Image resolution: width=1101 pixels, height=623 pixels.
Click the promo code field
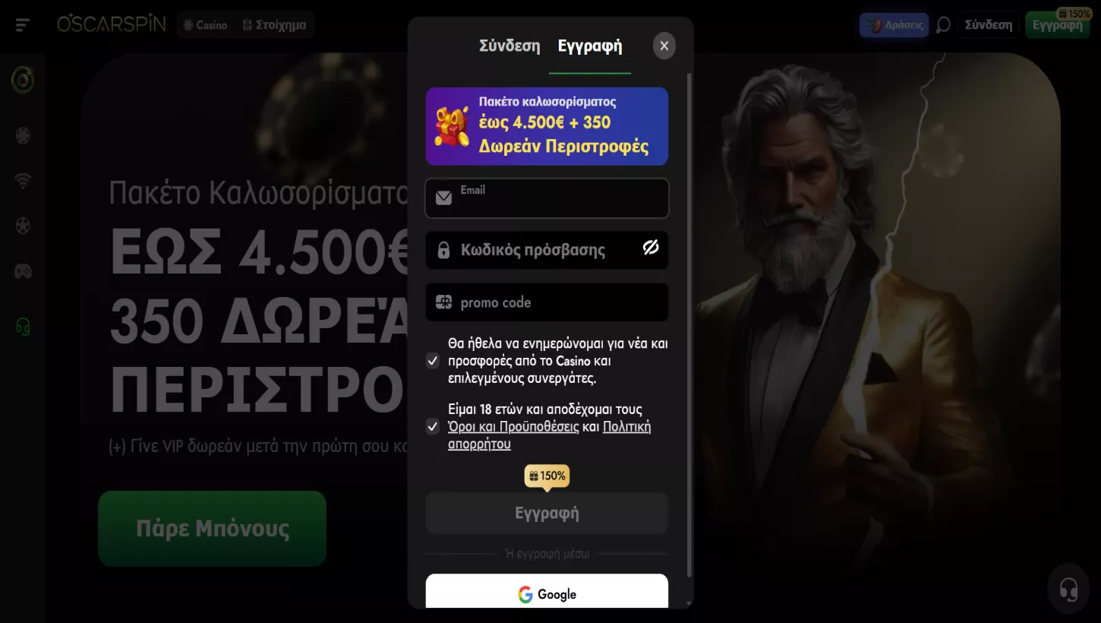click(547, 302)
